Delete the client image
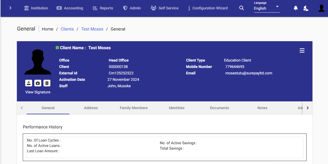The height and width of the screenshot is (164, 328). [47, 83]
